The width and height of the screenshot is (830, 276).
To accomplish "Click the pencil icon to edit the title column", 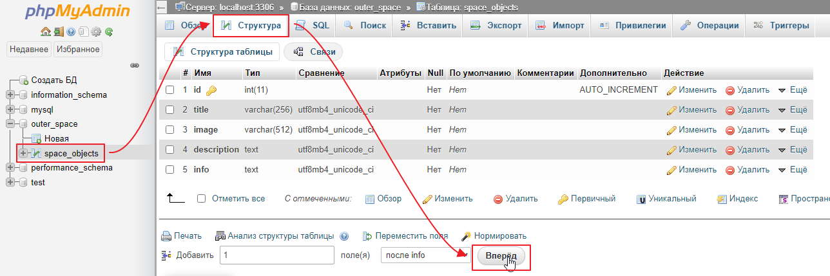I will point(671,110).
